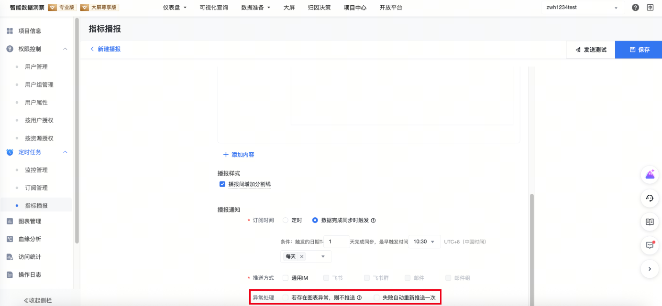Image resolution: width=662 pixels, height=306 pixels.
Task: Click the 保存 button
Action: tap(638, 50)
